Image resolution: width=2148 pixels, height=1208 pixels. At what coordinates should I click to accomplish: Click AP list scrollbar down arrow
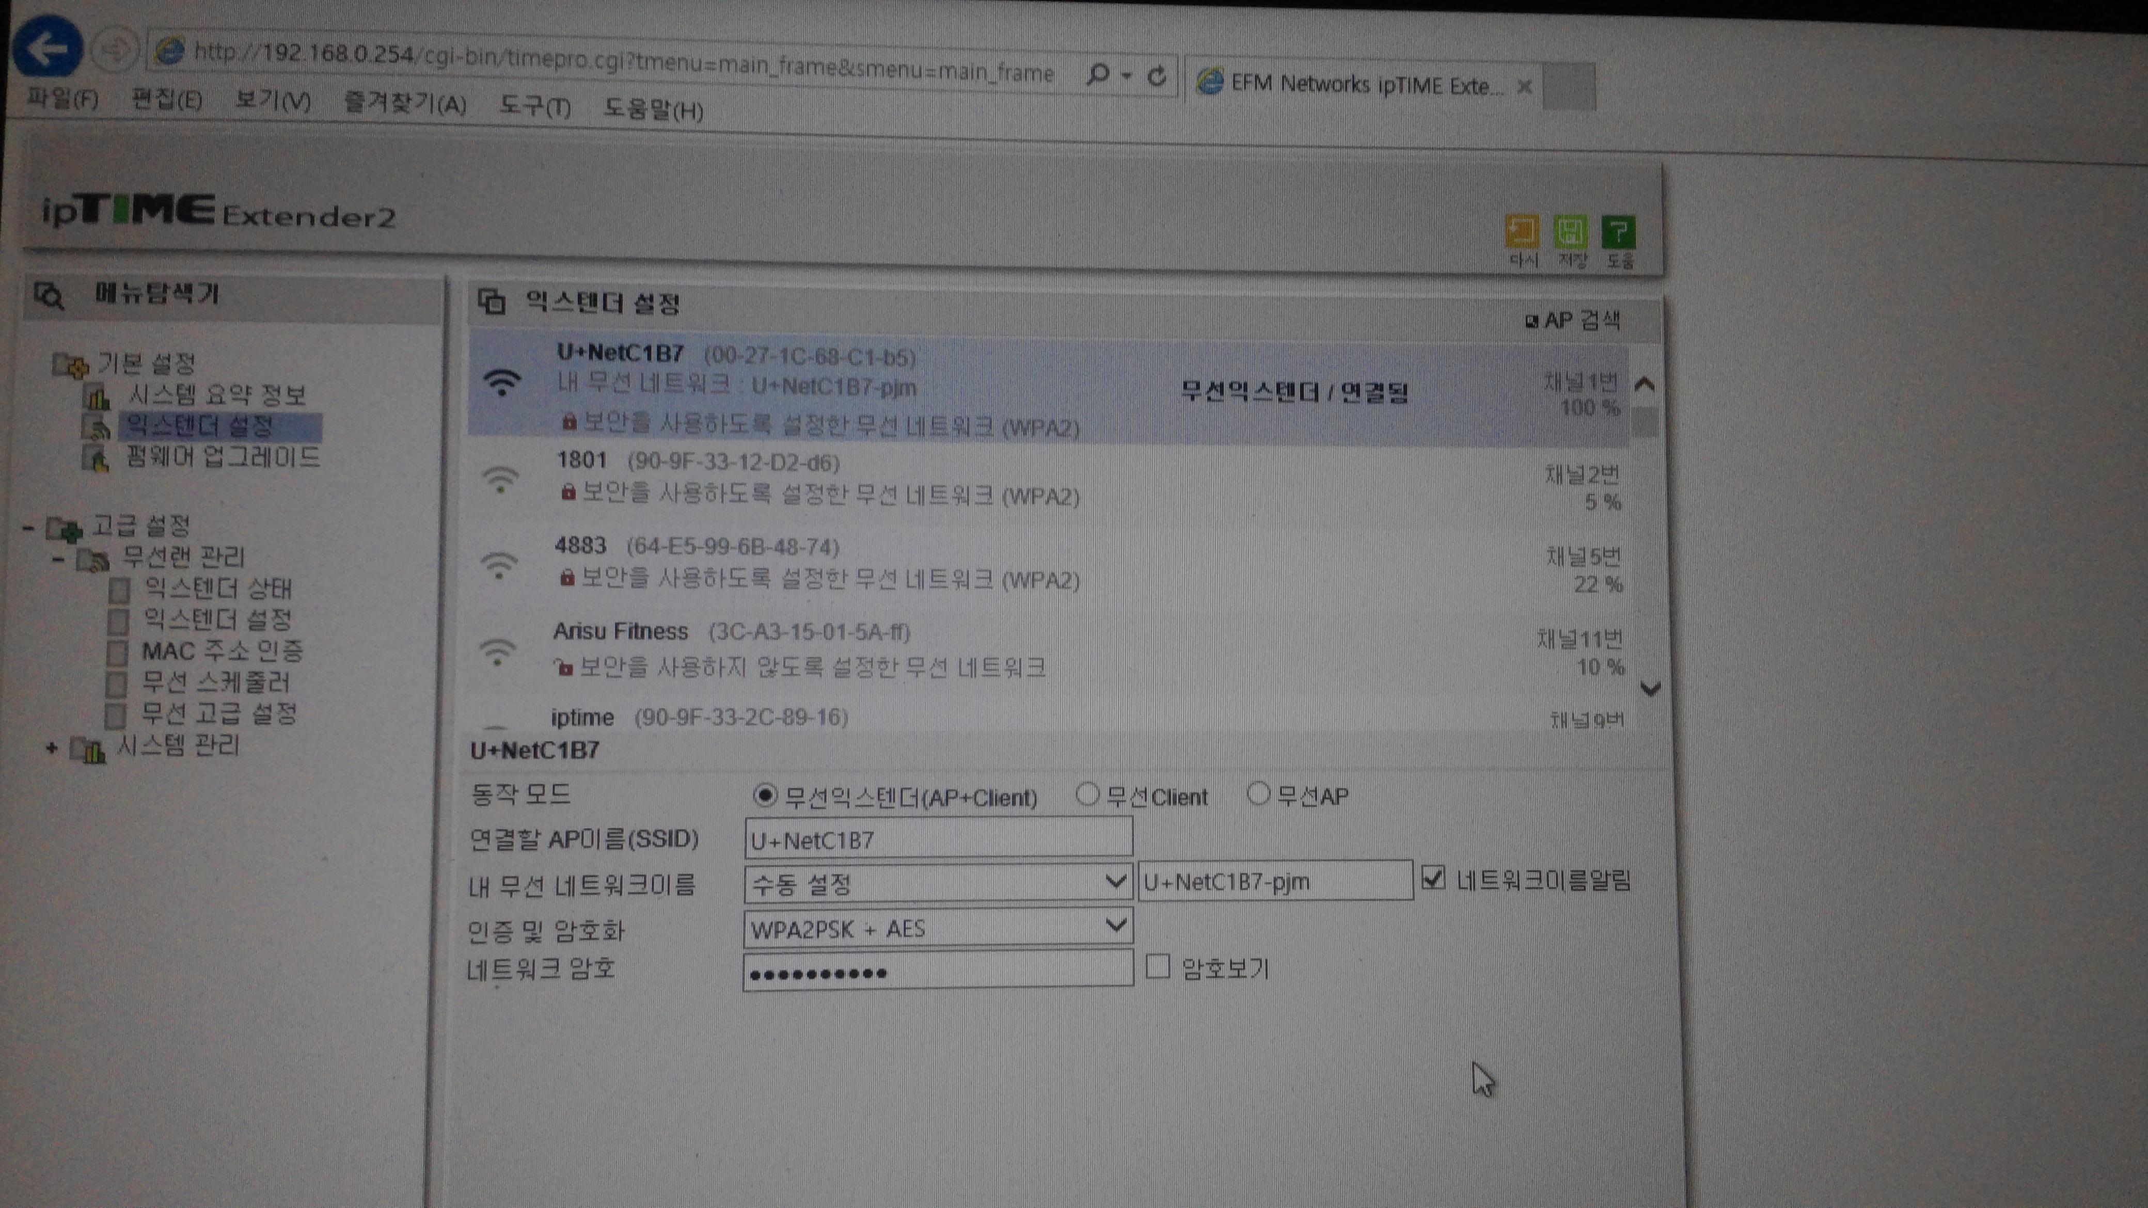pos(1649,690)
